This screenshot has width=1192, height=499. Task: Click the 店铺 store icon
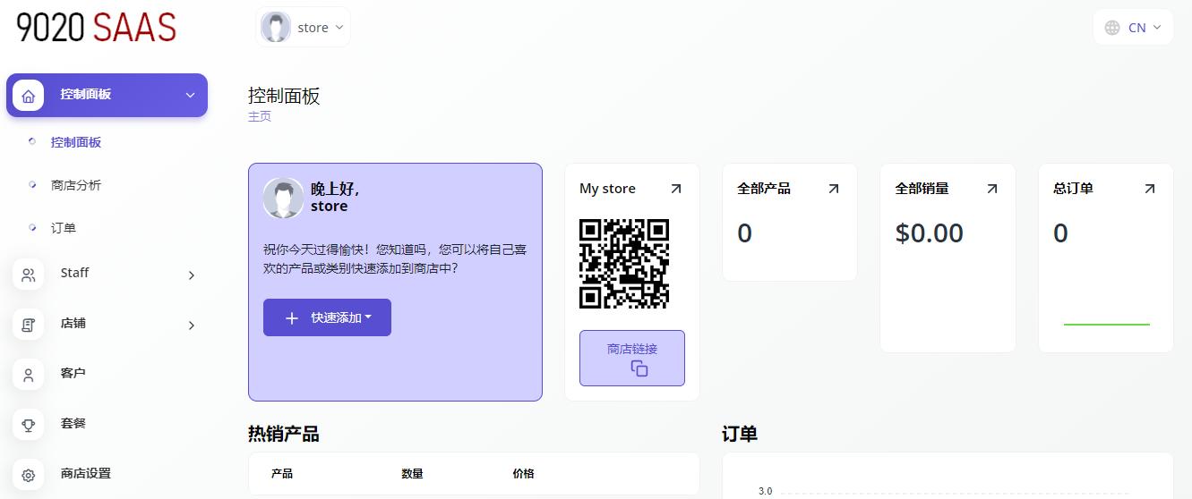pos(29,326)
